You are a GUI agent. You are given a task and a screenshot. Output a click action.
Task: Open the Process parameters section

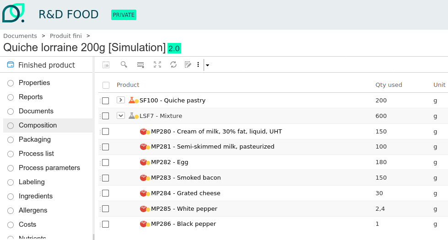coord(49,168)
